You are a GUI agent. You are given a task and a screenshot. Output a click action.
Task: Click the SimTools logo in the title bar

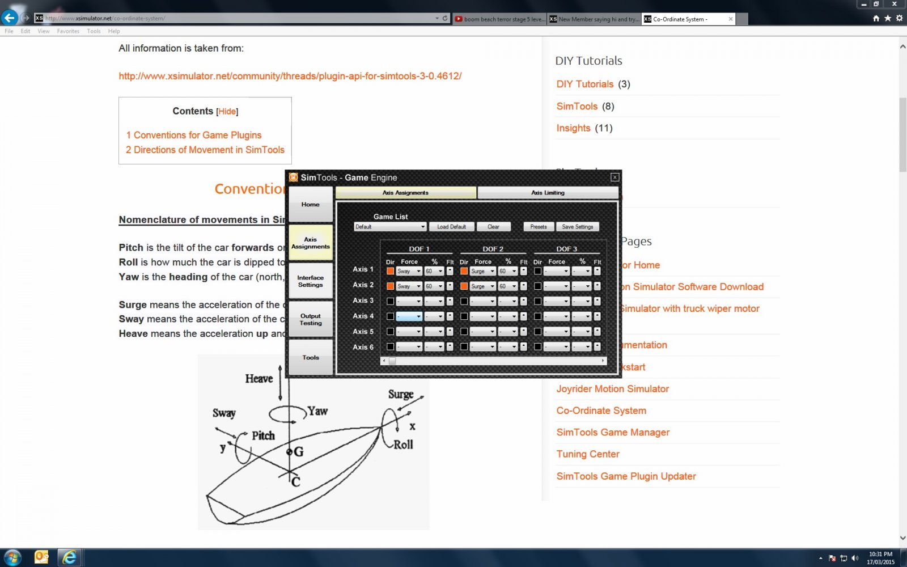click(293, 177)
